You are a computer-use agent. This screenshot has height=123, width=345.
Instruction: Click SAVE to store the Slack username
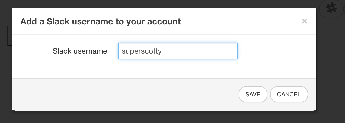253,94
